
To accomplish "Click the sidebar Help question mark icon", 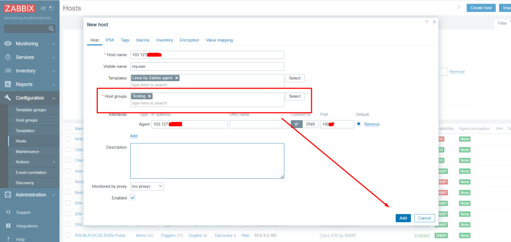I will (8, 239).
